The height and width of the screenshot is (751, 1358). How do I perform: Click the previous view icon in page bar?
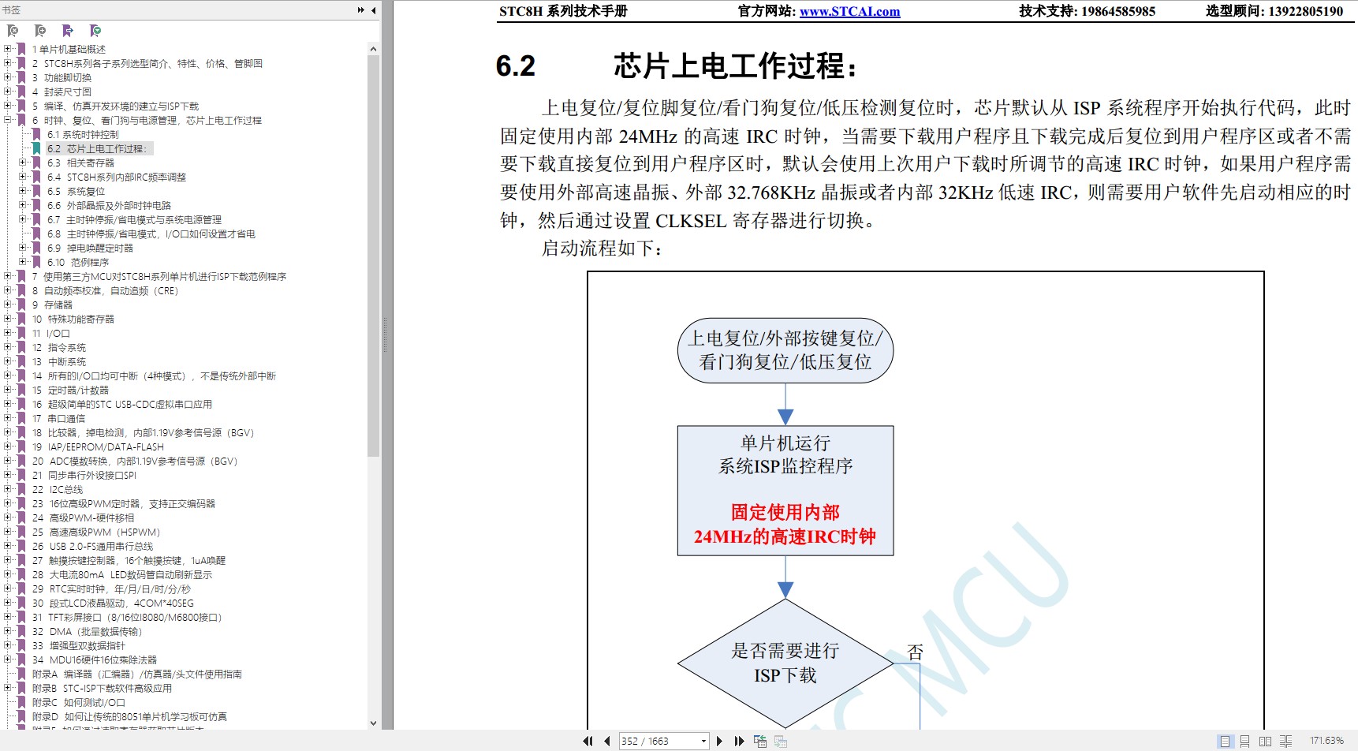point(760,741)
